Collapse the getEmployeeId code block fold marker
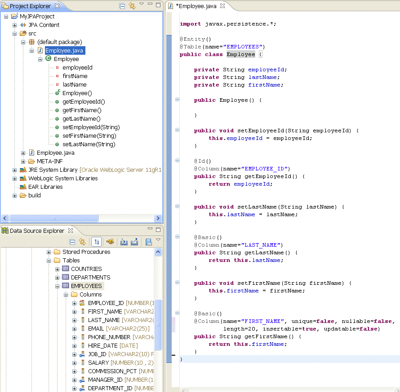400x392 pixels. [x=177, y=161]
